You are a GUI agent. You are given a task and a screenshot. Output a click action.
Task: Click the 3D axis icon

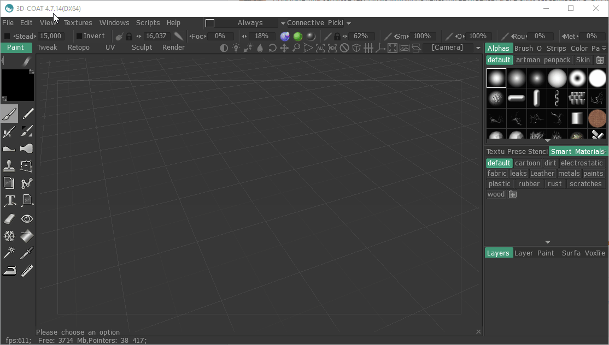[380, 47]
